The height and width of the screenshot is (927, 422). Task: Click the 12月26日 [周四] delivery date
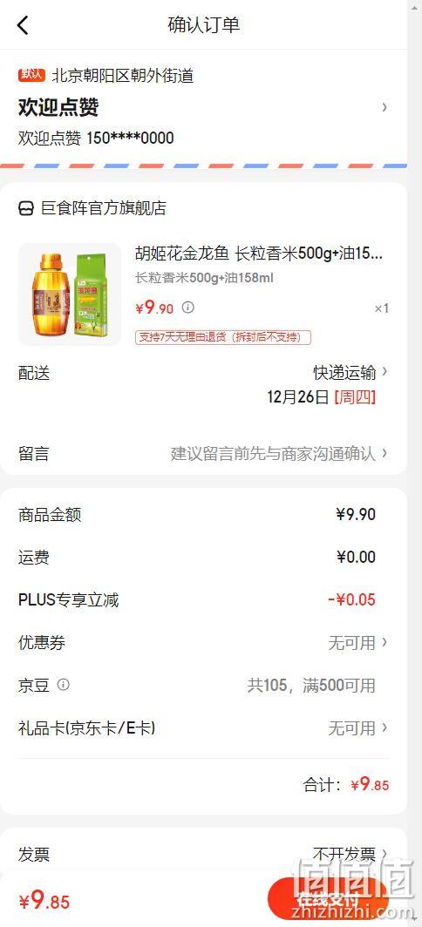pos(322,397)
